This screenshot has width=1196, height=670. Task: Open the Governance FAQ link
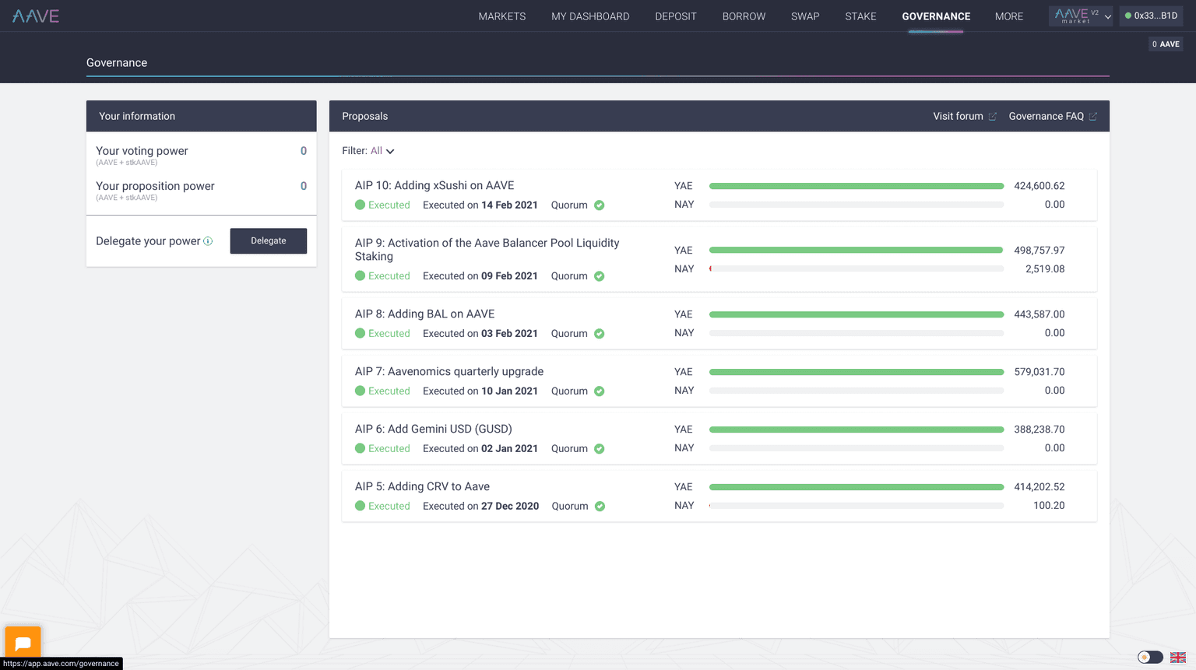point(1046,116)
